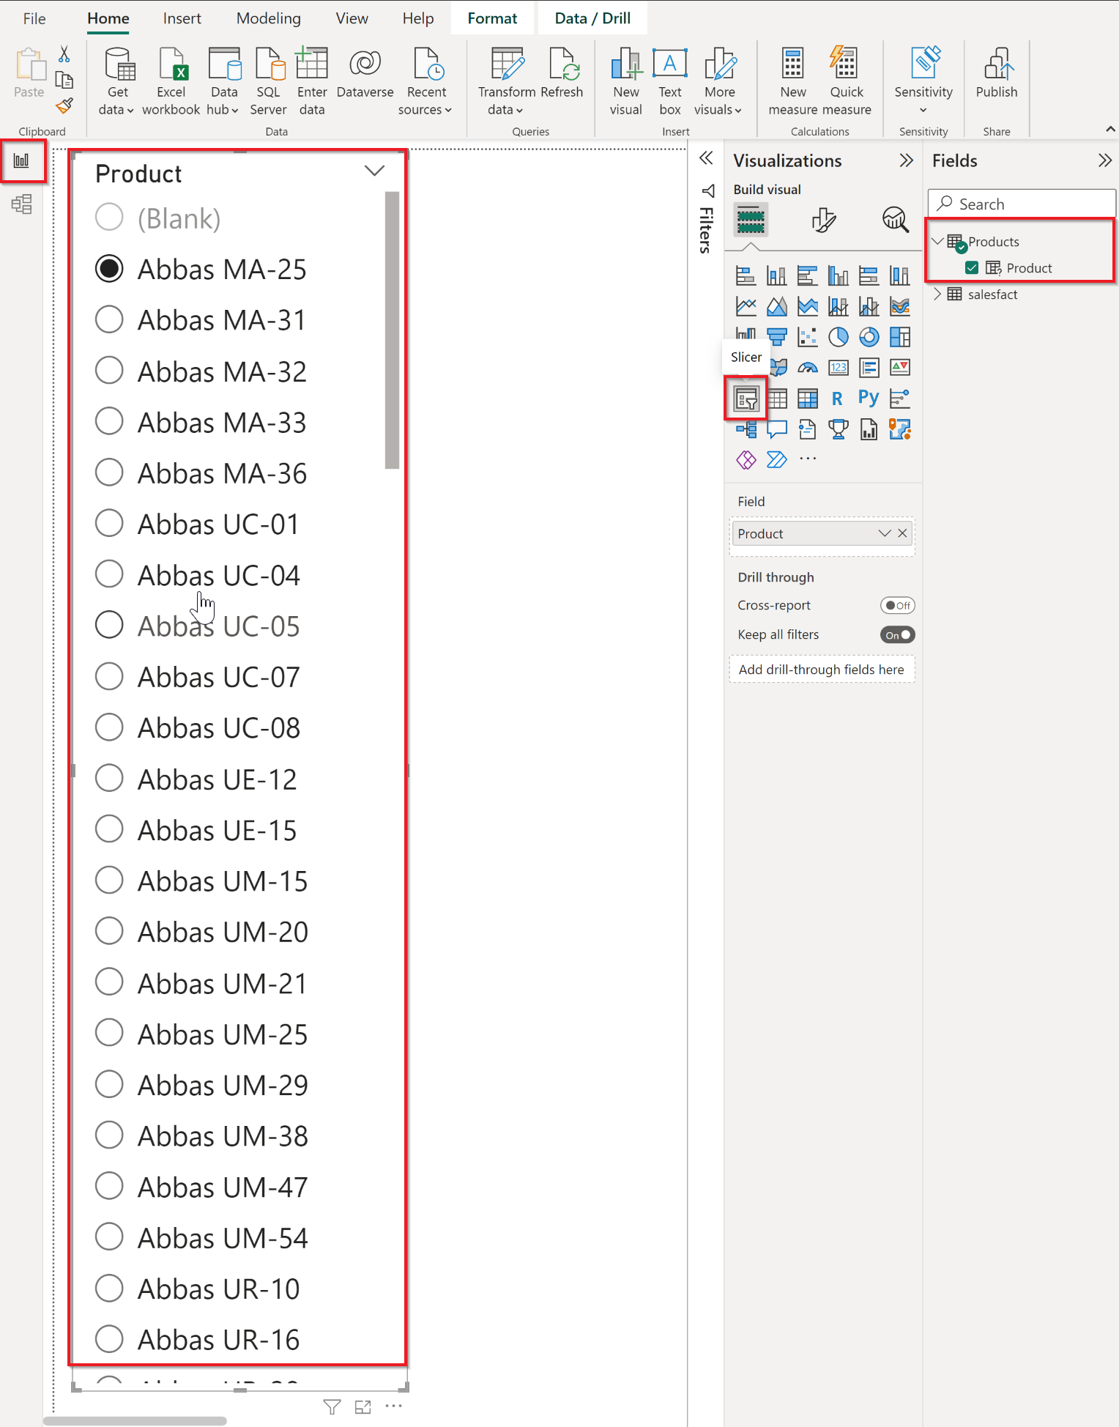Uncheck the Product field checkbox
The image size is (1119, 1427).
point(972,267)
